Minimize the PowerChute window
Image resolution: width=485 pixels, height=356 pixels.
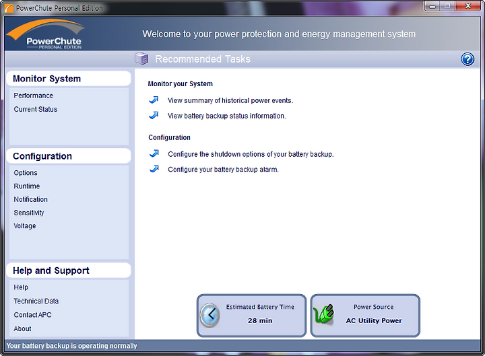(x=432, y=6)
